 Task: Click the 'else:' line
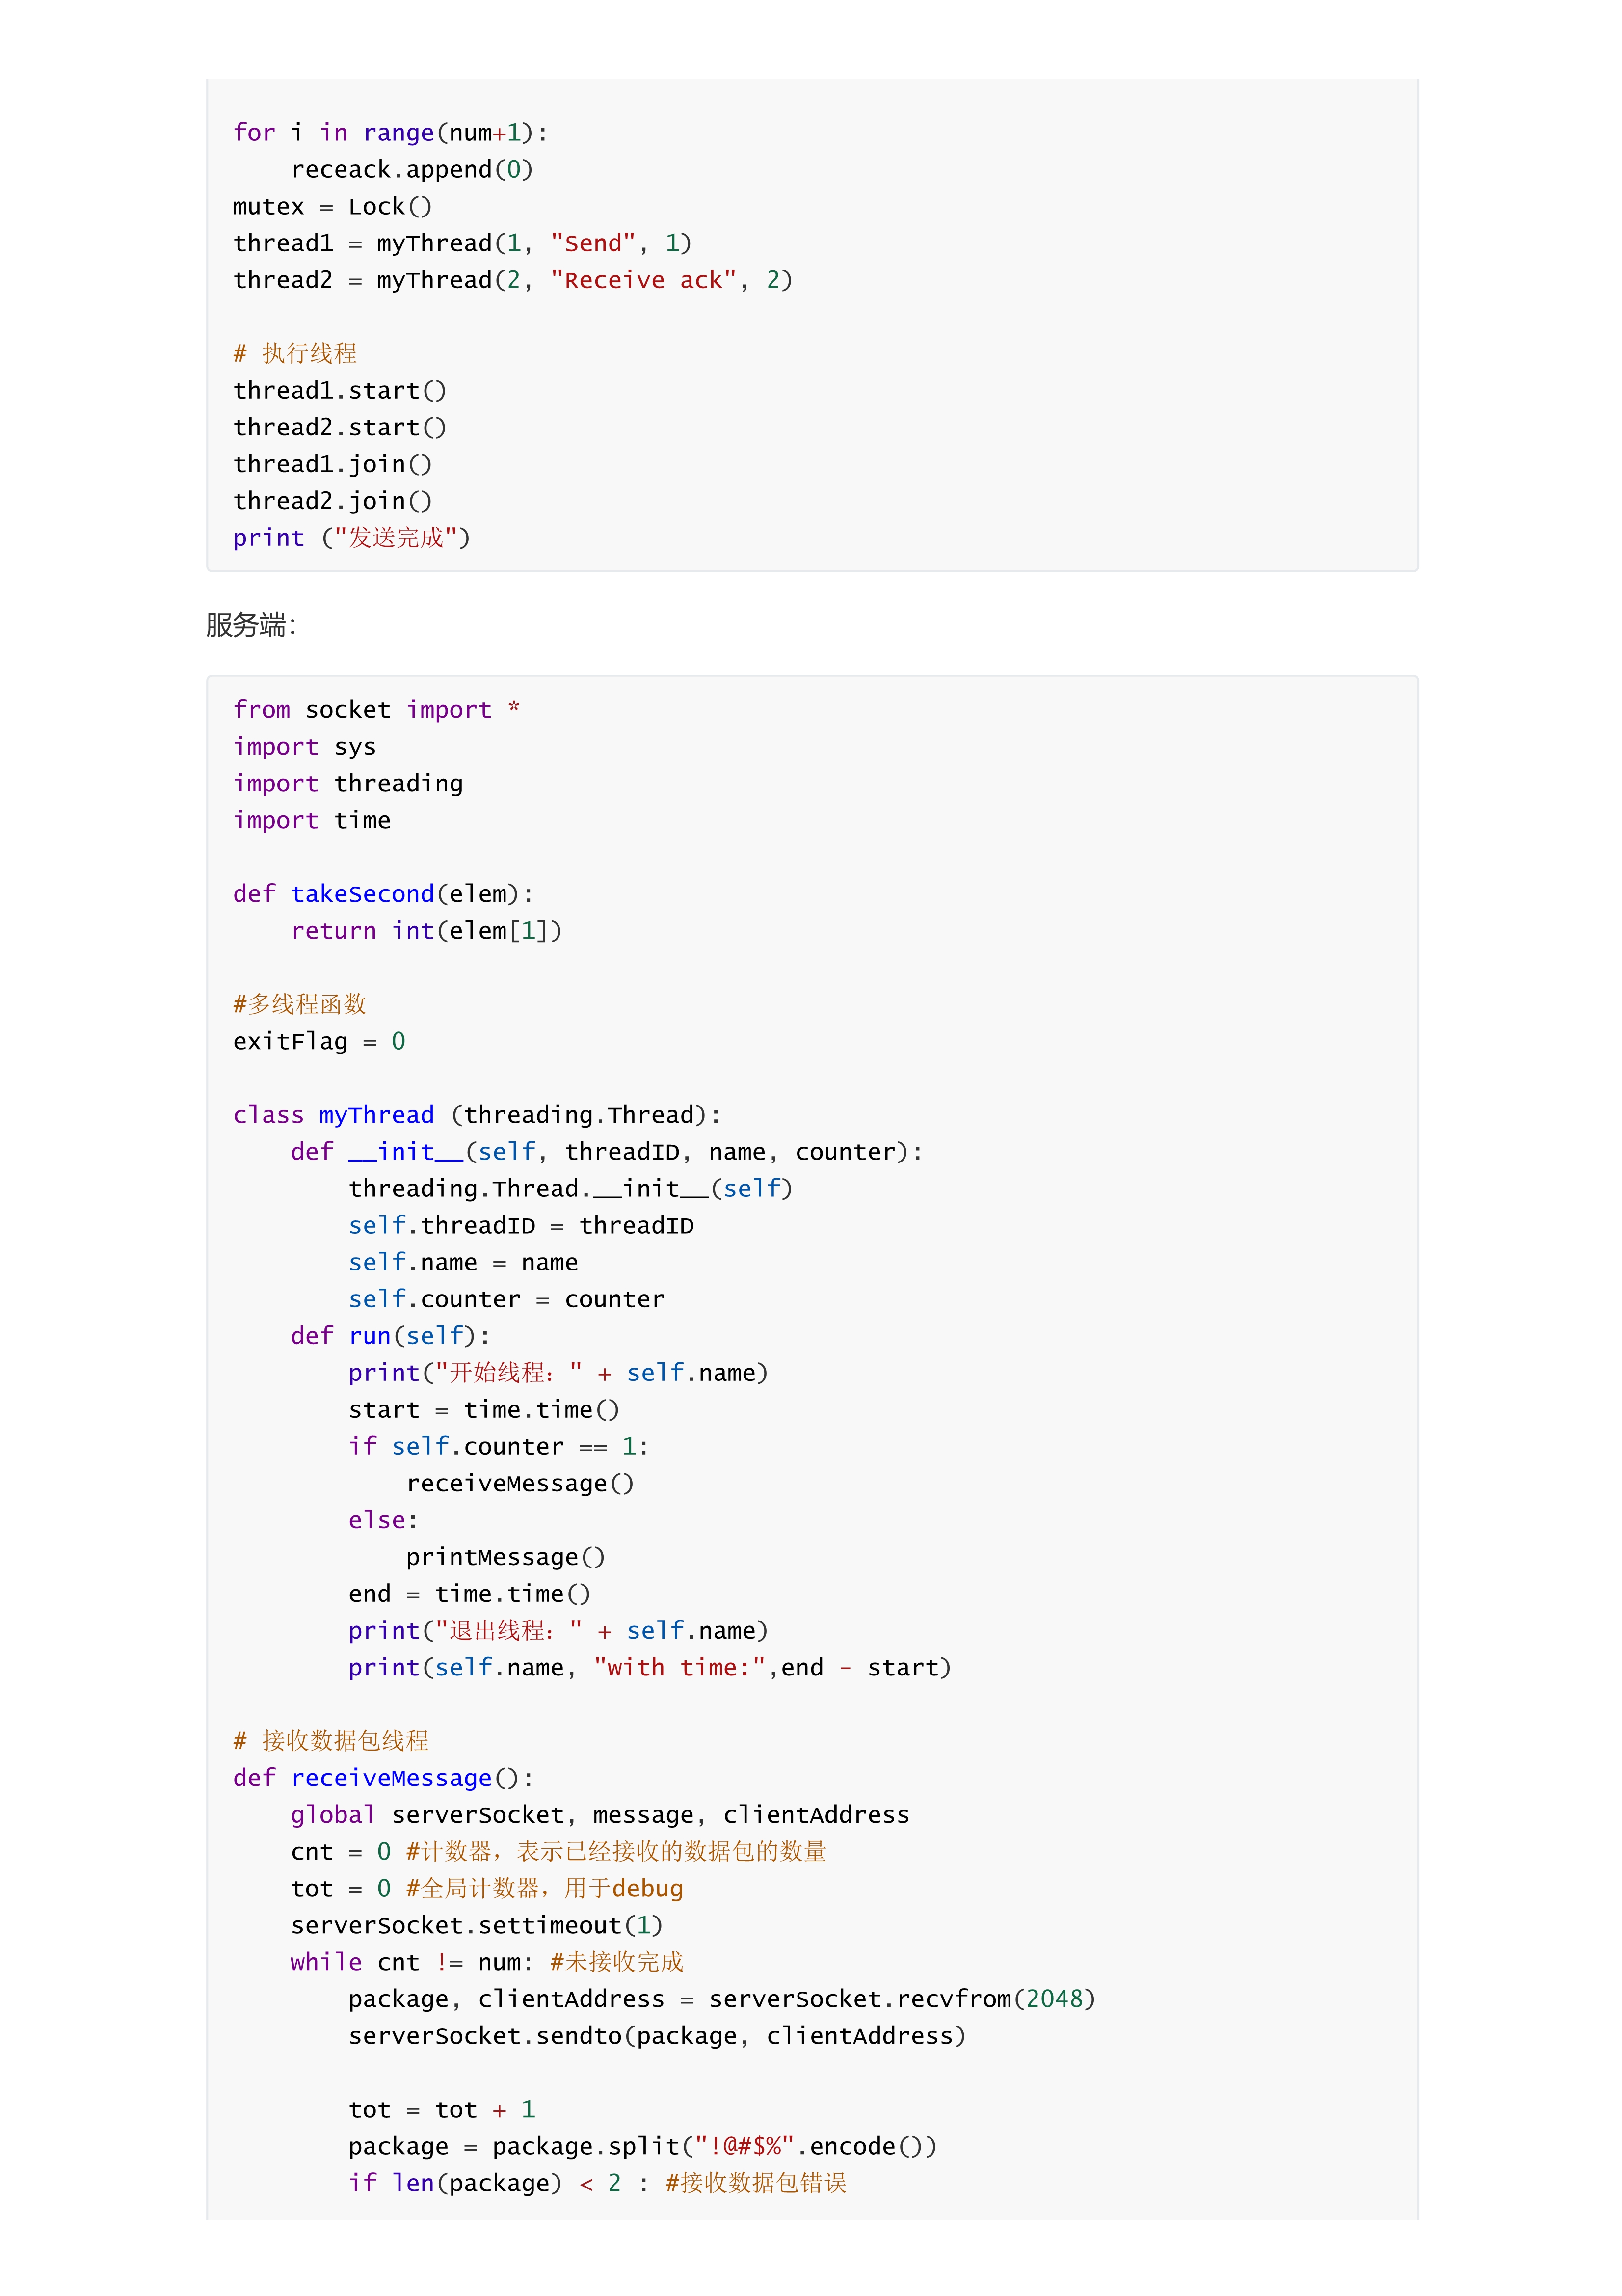point(383,1521)
